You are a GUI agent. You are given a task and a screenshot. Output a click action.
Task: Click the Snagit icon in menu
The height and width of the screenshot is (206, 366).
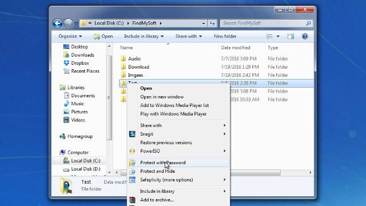point(132,134)
